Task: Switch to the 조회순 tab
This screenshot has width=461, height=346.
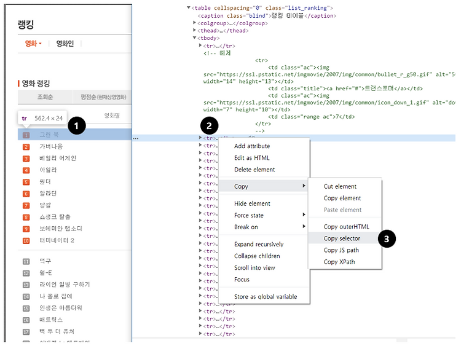Action: pos(45,96)
